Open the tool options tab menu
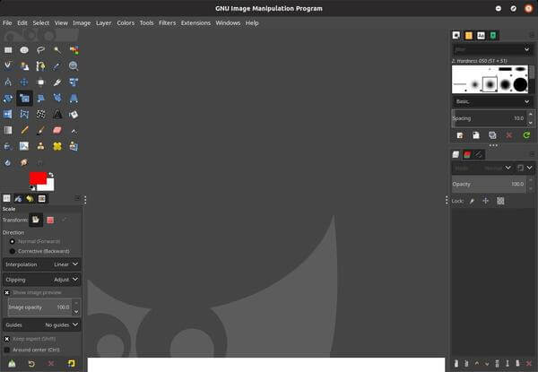The image size is (538, 372). point(77,198)
